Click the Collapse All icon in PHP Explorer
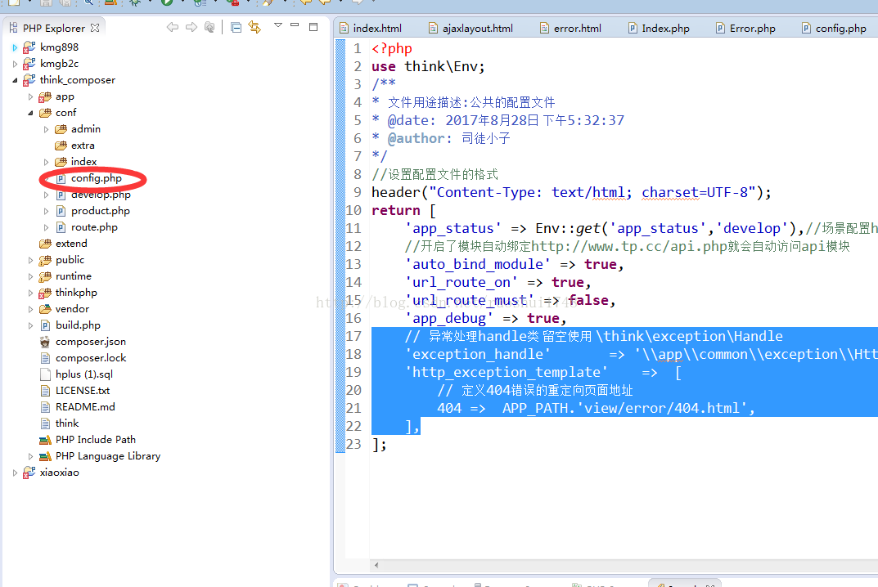The width and height of the screenshot is (878, 587). pyautogui.click(x=236, y=27)
